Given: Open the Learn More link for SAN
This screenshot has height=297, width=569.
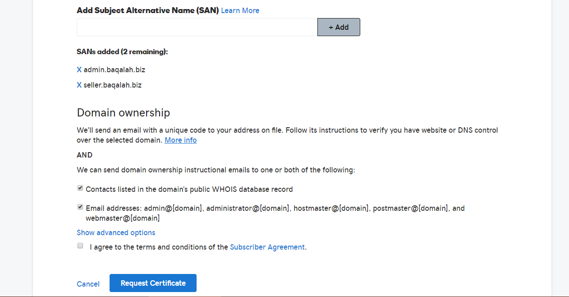Looking at the screenshot, I should [240, 10].
